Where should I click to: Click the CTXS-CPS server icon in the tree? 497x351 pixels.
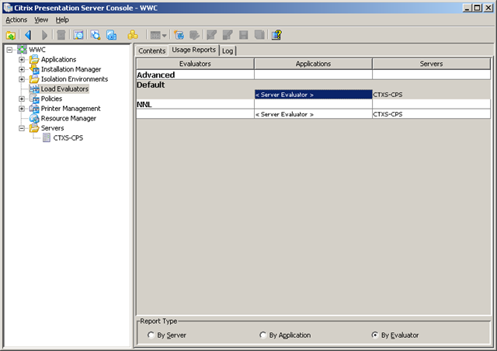pos(47,137)
